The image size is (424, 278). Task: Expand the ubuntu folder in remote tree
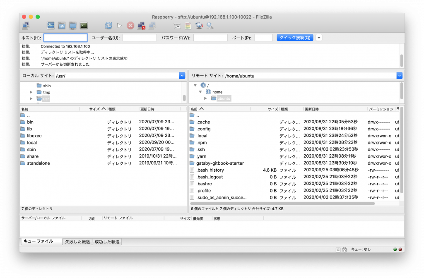pyautogui.click(x=205, y=98)
